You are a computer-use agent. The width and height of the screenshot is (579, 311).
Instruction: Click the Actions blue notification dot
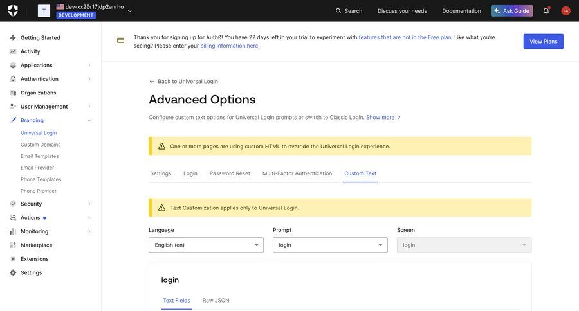click(44, 218)
